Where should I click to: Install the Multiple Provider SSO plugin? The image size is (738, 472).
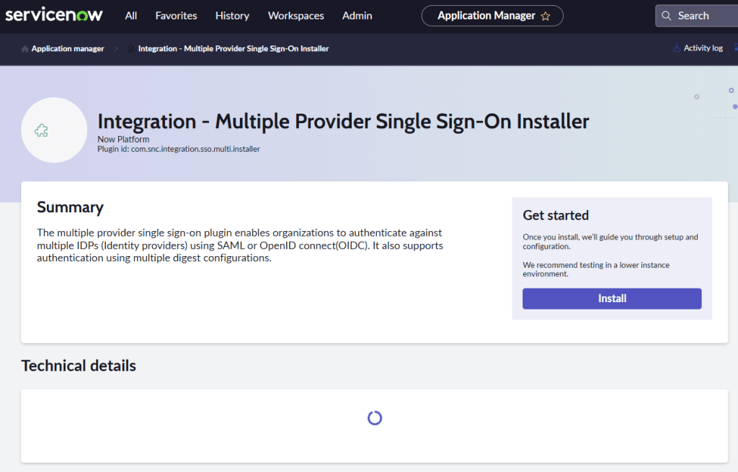[x=611, y=299]
